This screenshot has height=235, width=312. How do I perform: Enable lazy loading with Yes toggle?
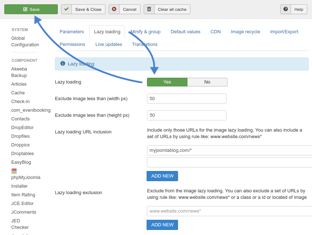pyautogui.click(x=167, y=82)
